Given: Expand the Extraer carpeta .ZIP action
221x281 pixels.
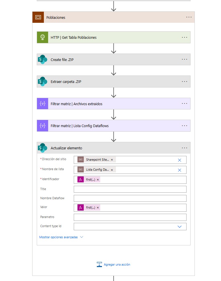Looking at the screenshot, I should pos(114,82).
